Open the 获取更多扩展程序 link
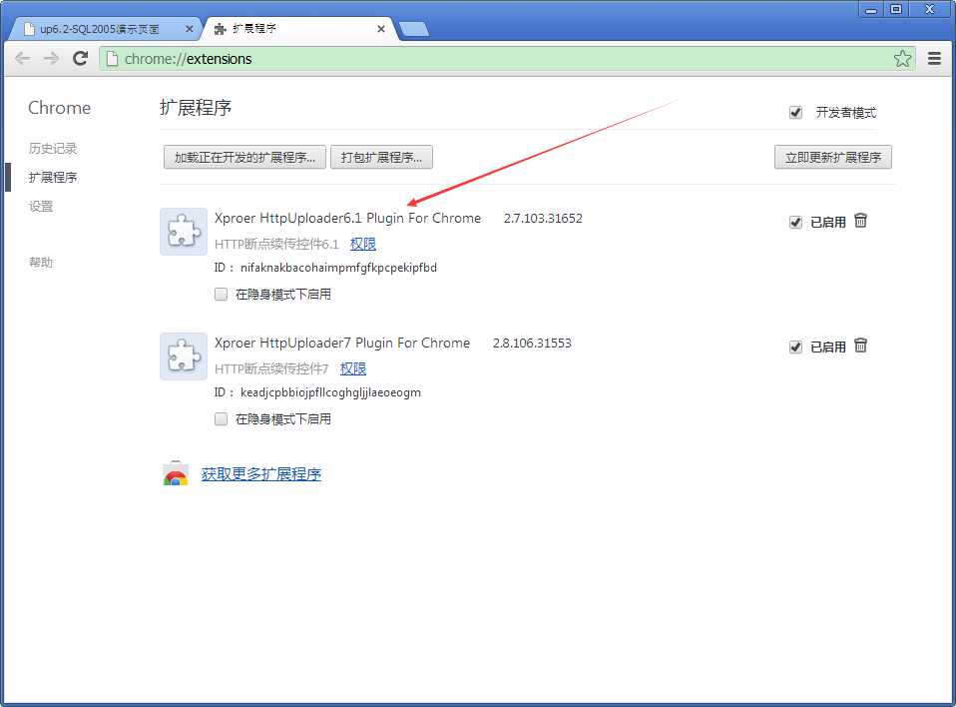Screen dimensions: 956x707 pos(260,474)
